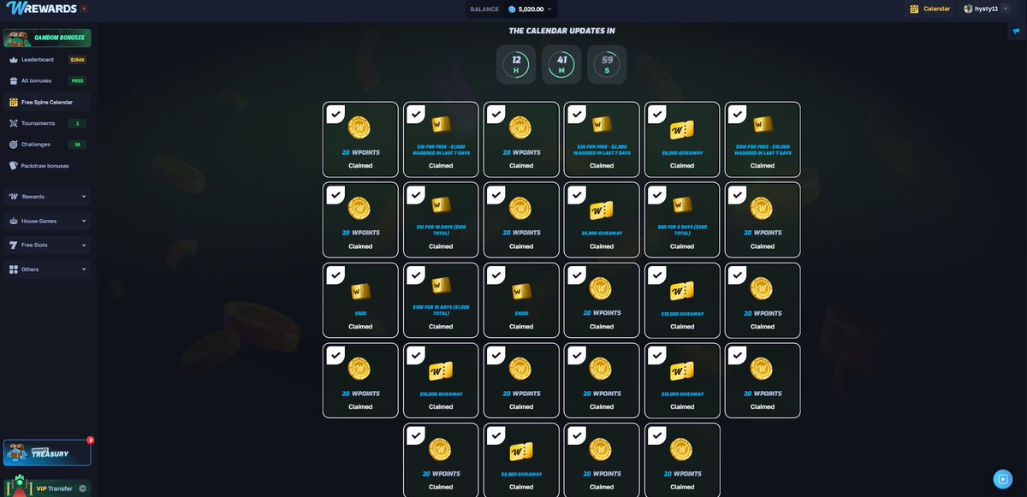This screenshot has width=1027, height=497.
Task: Click gold ticket on $25 for free card
Action: [602, 125]
